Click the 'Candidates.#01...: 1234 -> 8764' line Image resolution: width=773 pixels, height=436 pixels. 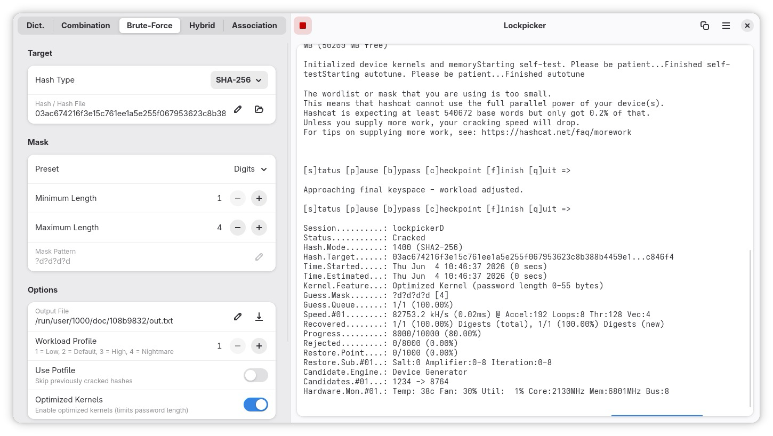click(376, 382)
